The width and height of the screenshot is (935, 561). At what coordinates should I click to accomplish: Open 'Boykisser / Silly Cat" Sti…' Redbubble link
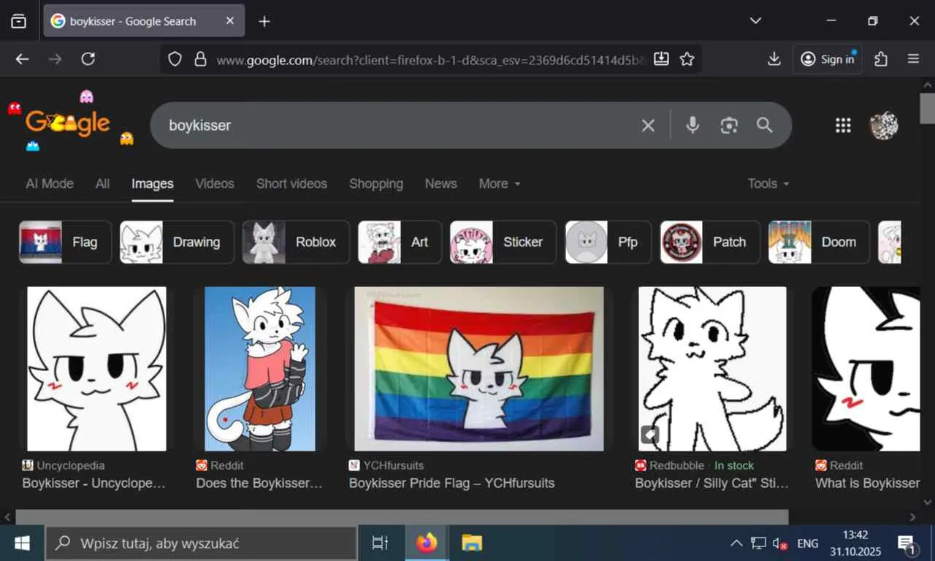click(x=712, y=484)
